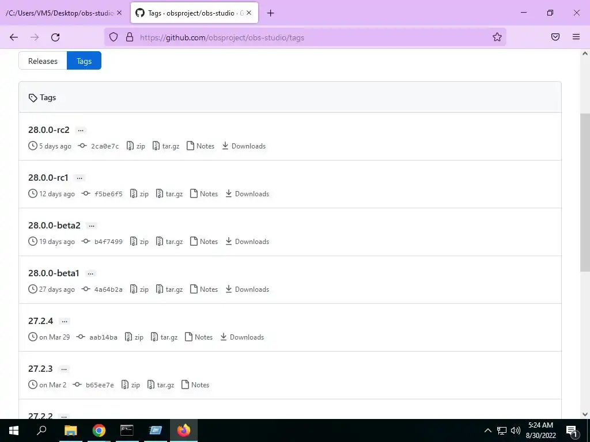Image resolution: width=590 pixels, height=442 pixels.
Task: Switch to the C:/Users/VM5/Desktop/obs-studio tab
Action: pos(59,13)
